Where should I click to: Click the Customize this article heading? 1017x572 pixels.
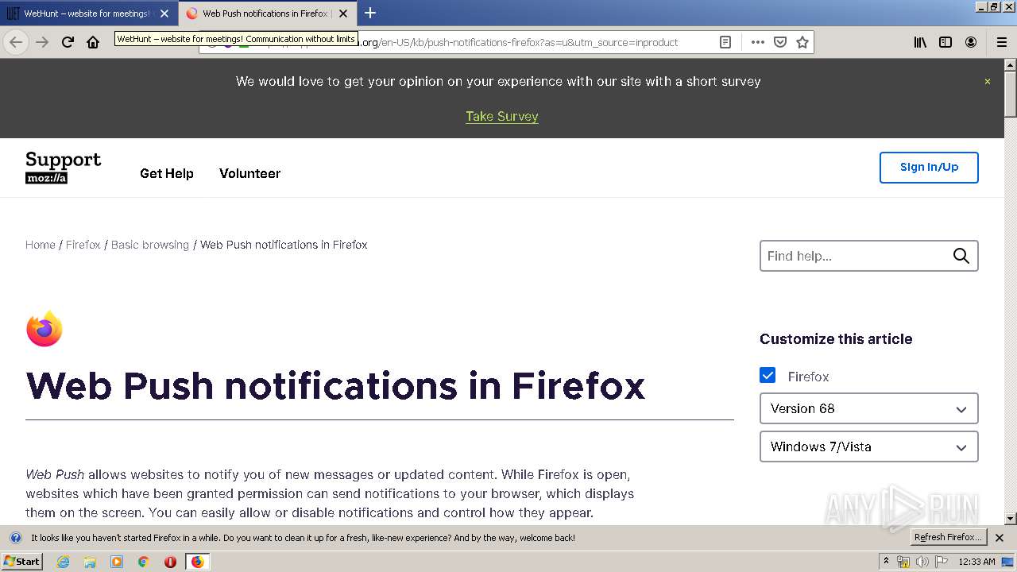click(x=836, y=339)
